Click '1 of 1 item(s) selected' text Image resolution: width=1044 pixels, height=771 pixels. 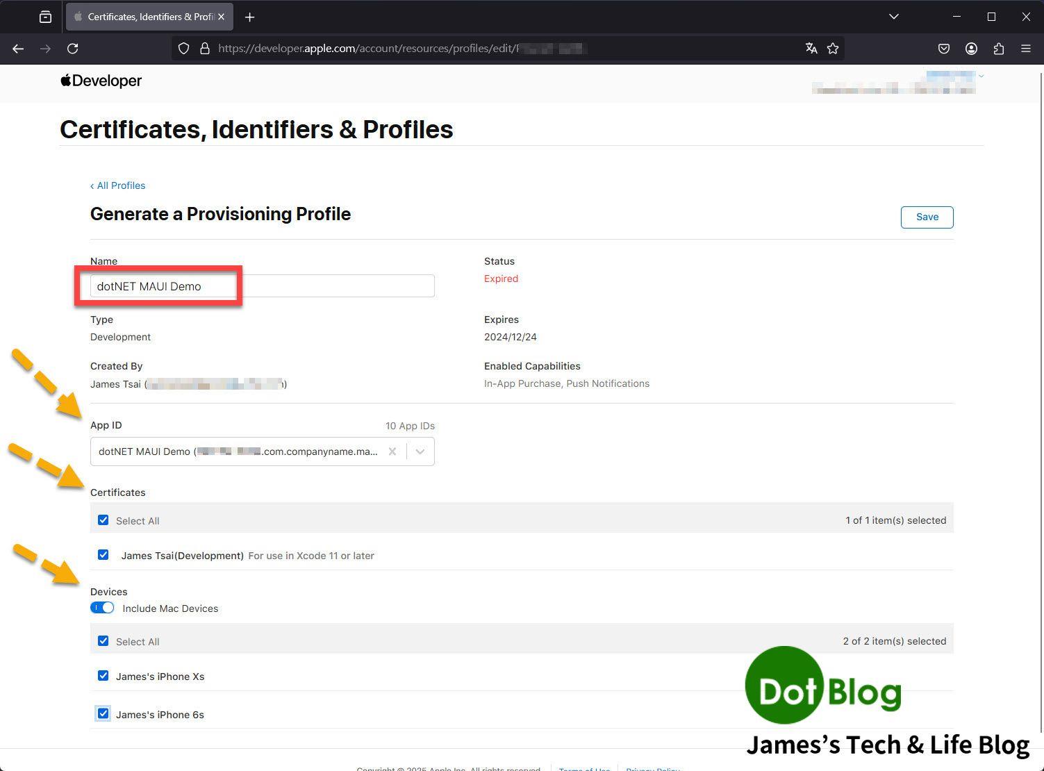point(895,520)
